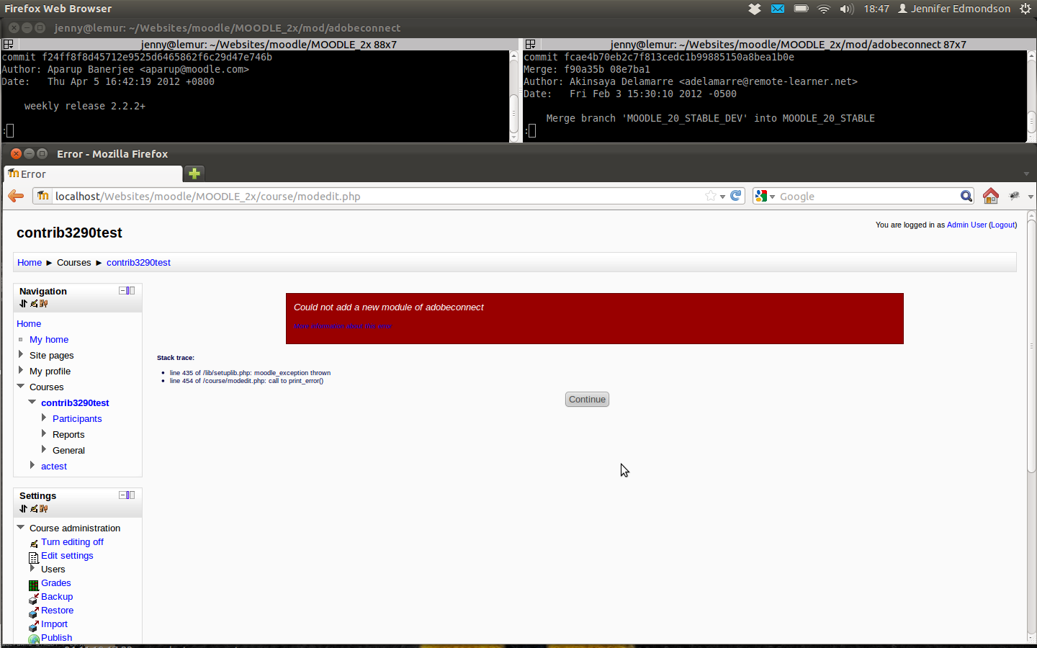Click the bookmarks toolbar icon beside home
Viewport: 1037px width, 648px height.
1014,196
